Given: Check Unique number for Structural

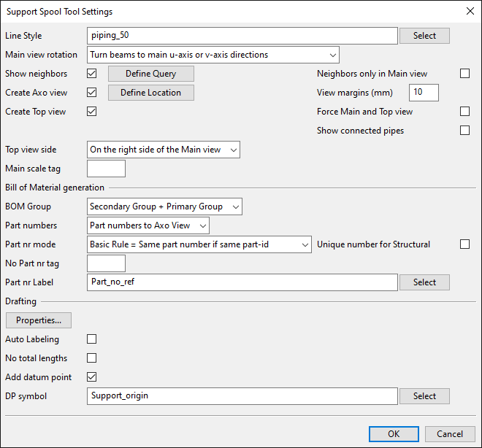Looking at the screenshot, I should pyautogui.click(x=464, y=244).
